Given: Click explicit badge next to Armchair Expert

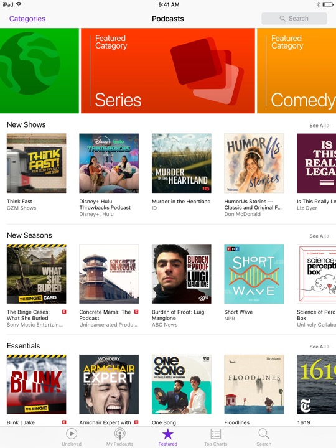Looking at the screenshot, I should [x=136, y=422].
